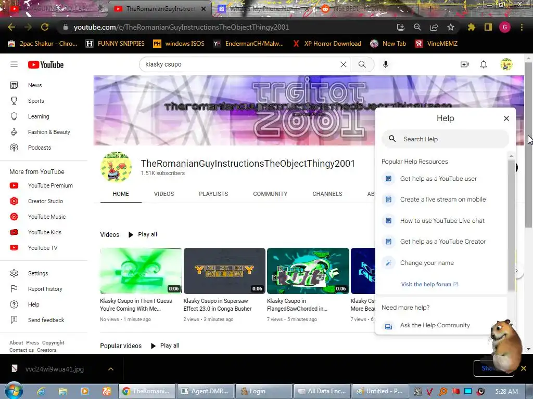Search with your voice microphone

point(386,64)
